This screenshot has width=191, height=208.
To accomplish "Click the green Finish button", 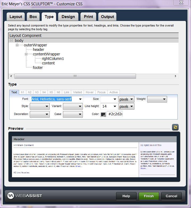I will tap(149, 196).
